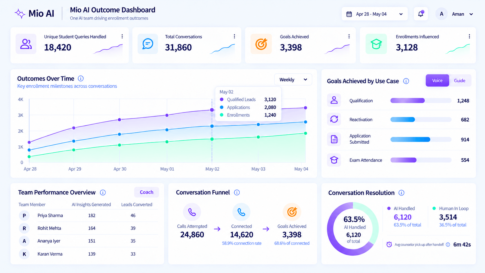
Task: Click the Goals Achieved target icon in funnel
Action: tap(292, 212)
